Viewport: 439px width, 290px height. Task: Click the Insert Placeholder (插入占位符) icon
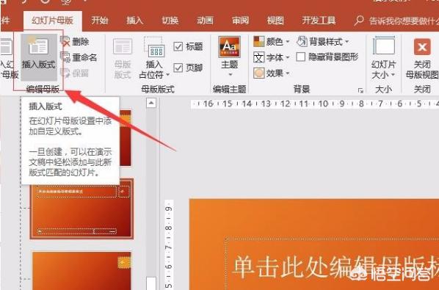(x=154, y=47)
